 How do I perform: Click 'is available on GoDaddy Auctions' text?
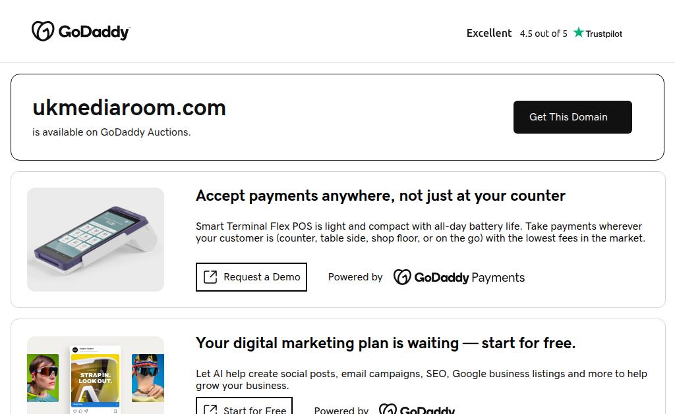[111, 132]
